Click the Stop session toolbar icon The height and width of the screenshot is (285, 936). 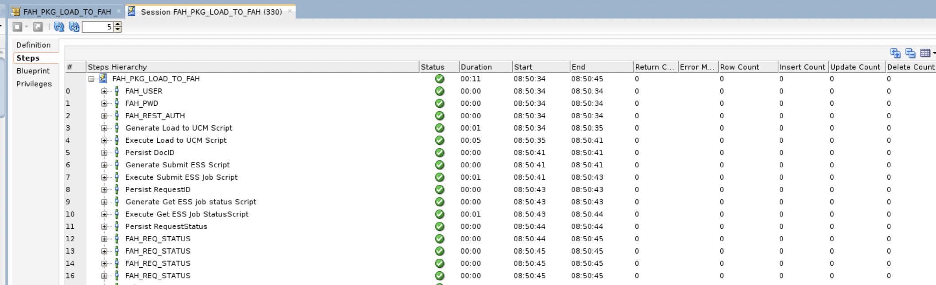pyautogui.click(x=17, y=27)
